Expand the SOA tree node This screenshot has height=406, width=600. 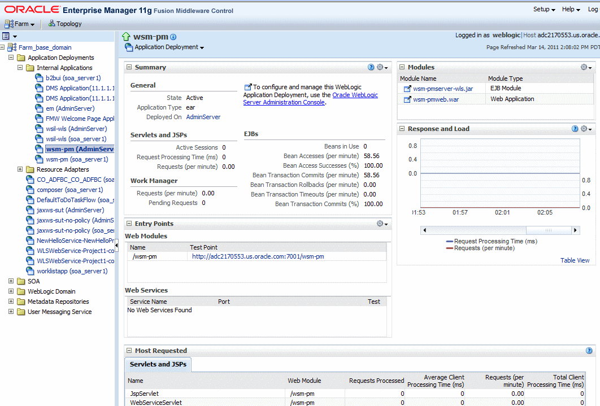pyautogui.click(x=12, y=281)
